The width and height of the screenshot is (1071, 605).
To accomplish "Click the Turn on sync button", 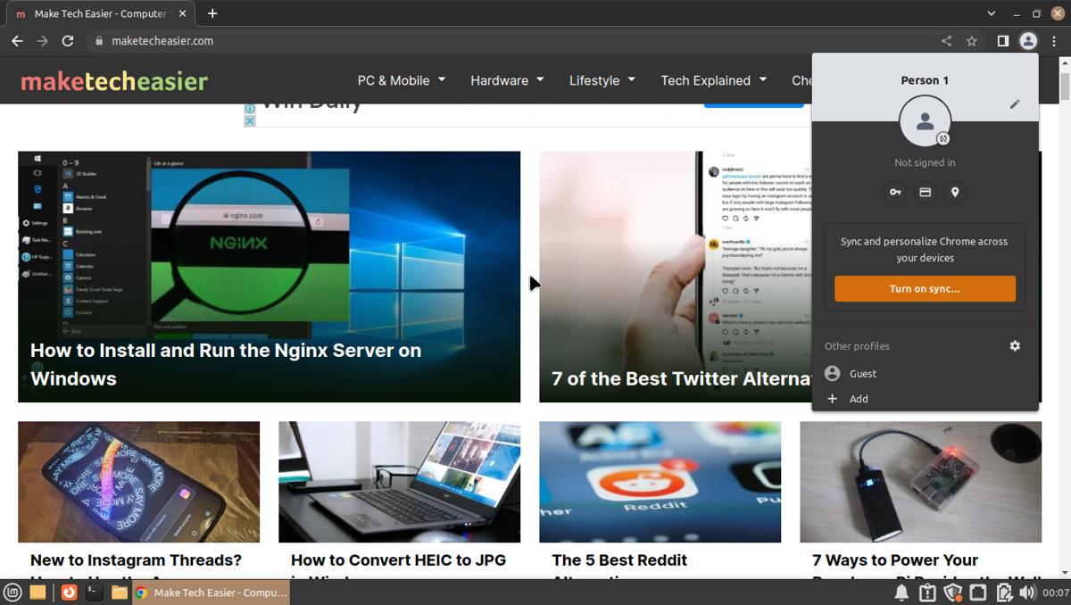I will (x=925, y=288).
